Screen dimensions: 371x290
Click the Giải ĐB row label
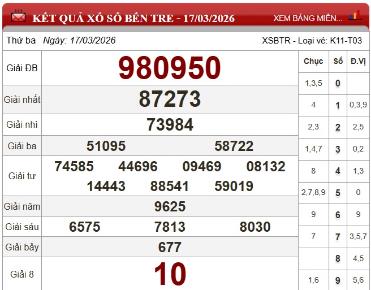21,68
